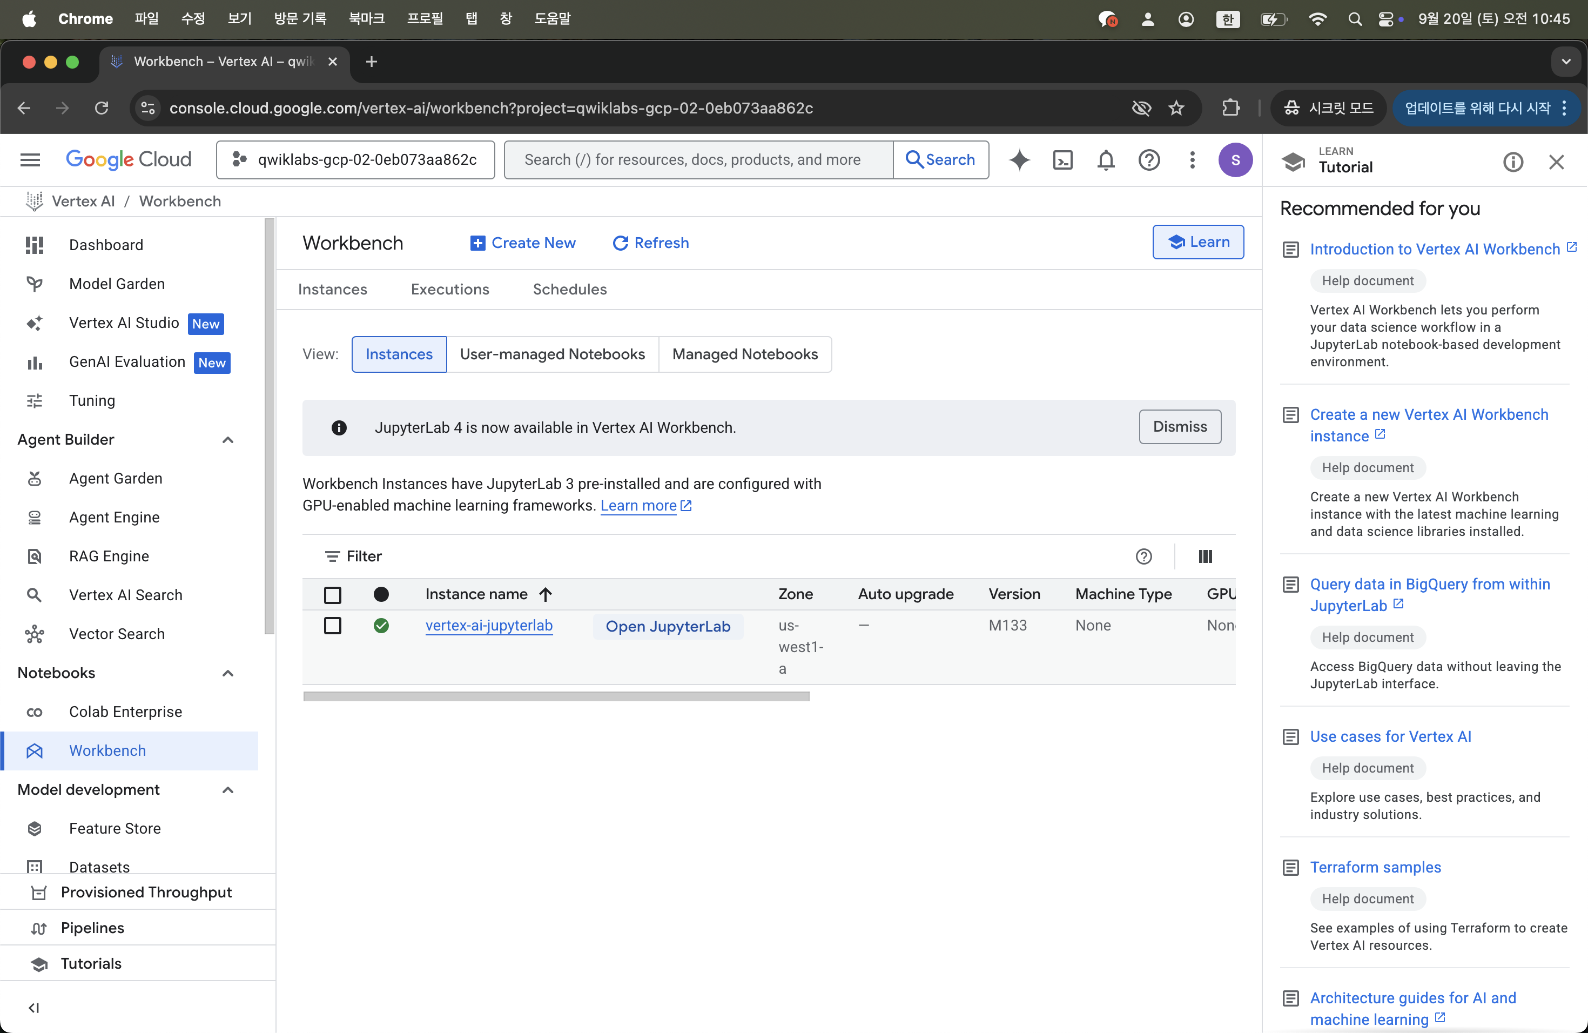Dismiss the JupyterLab 4 banner
Screen dimensions: 1588x1033
pyautogui.click(x=1180, y=427)
